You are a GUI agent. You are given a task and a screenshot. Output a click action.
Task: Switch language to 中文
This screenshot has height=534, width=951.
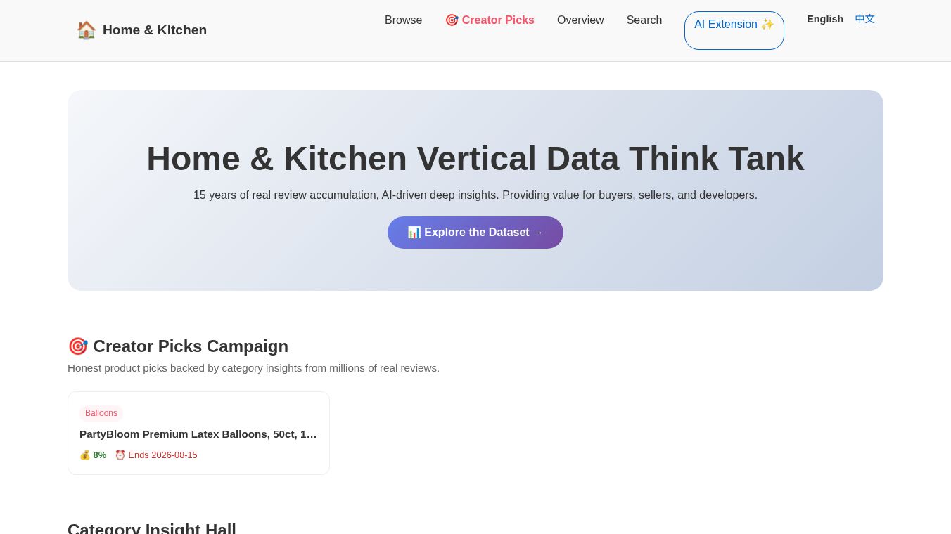click(865, 19)
